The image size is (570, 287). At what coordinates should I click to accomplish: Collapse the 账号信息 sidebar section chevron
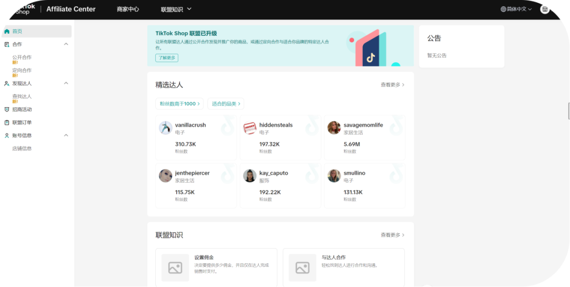point(66,135)
